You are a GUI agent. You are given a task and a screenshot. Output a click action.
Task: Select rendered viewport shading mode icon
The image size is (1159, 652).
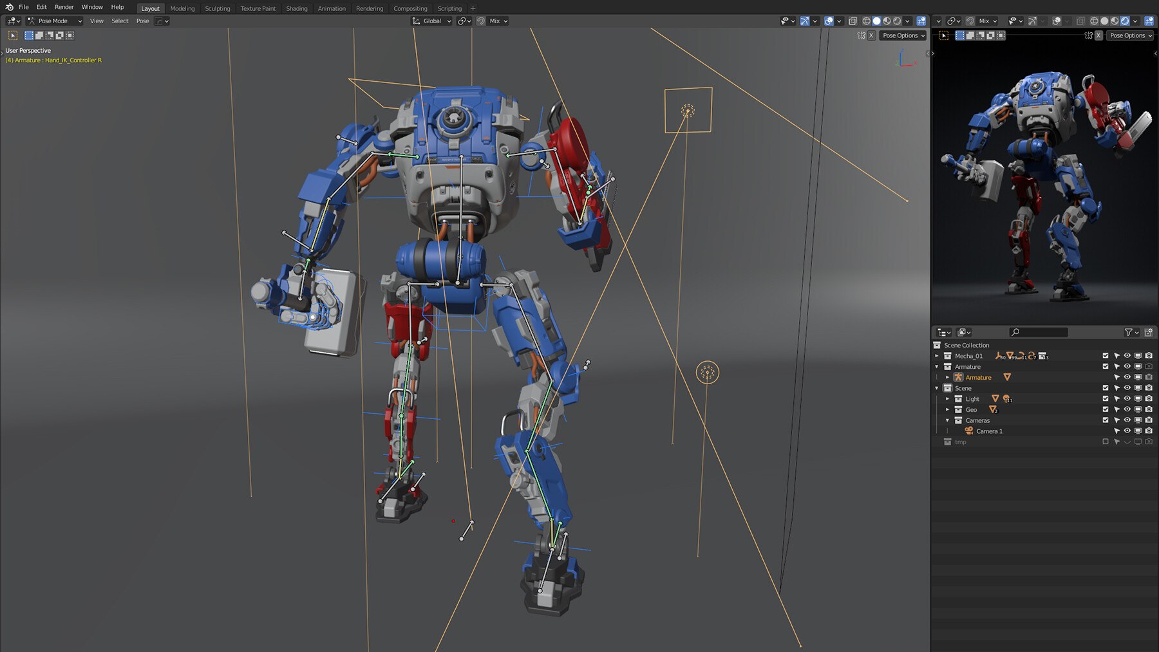[897, 21]
